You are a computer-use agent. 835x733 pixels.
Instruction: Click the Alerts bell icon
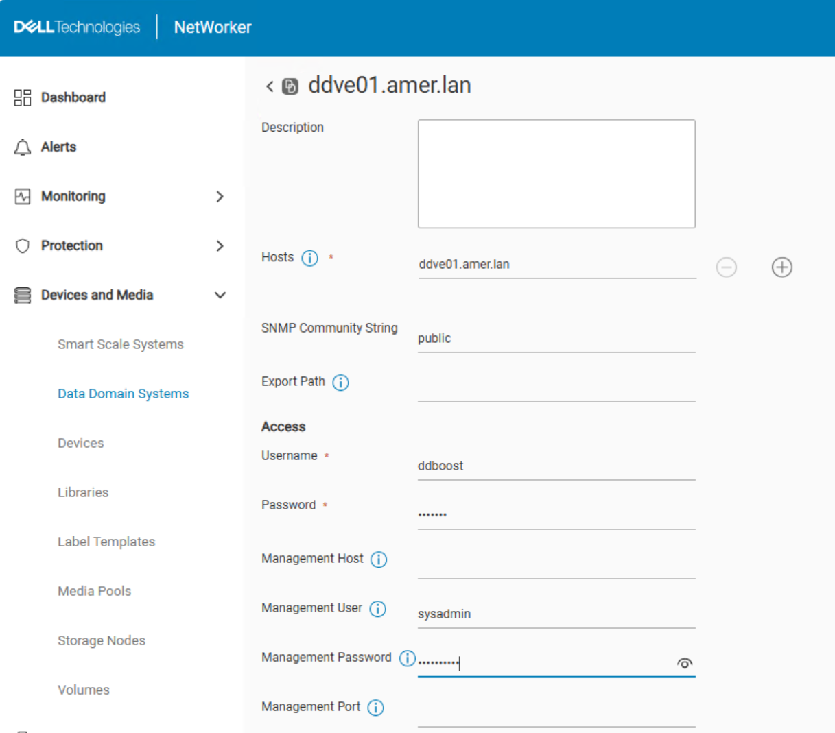click(22, 147)
